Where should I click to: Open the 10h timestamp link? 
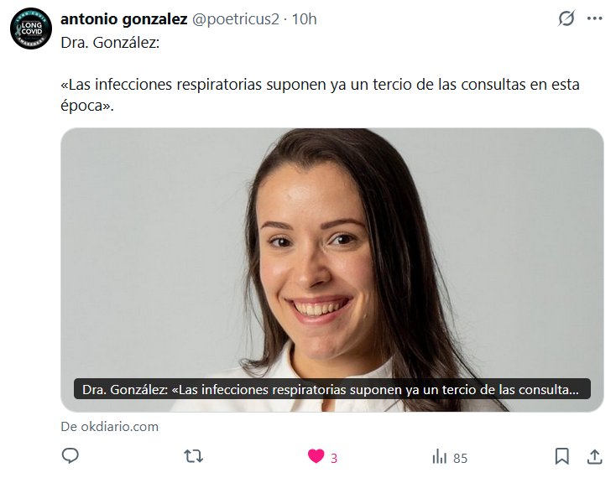coord(304,18)
